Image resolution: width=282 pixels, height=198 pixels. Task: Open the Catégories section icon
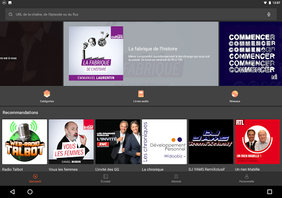(x=47, y=94)
